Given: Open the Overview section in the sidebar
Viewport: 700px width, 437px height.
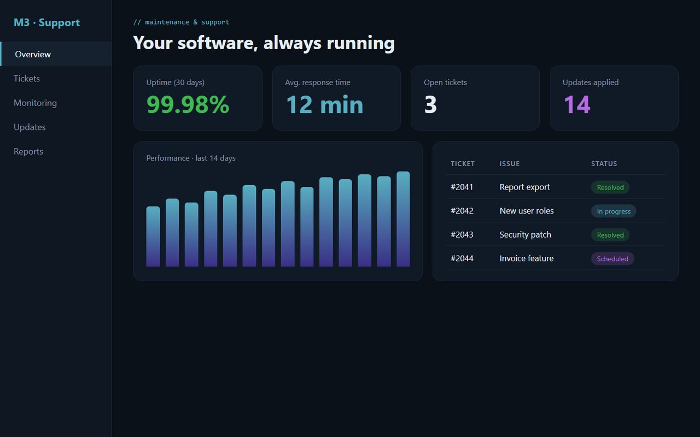Looking at the screenshot, I should tap(56, 54).
